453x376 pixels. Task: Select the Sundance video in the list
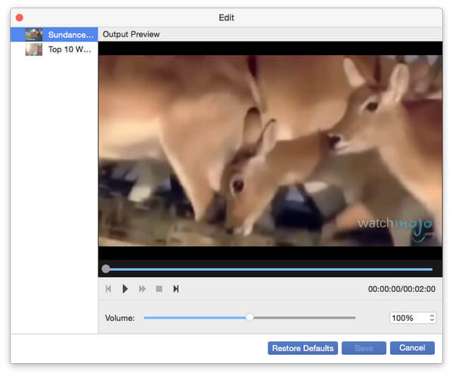tap(54, 35)
